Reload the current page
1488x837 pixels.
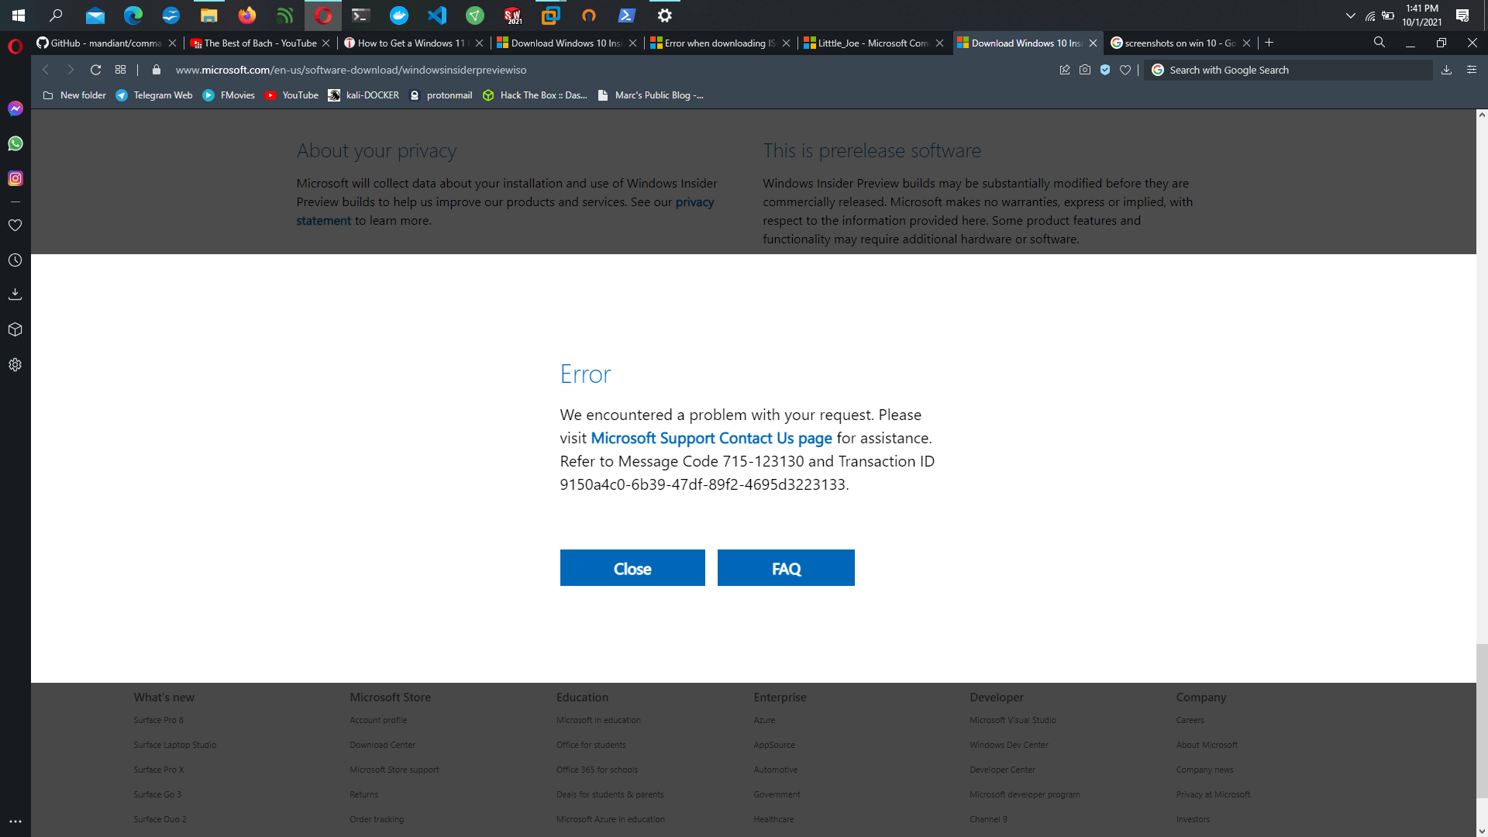pos(96,70)
